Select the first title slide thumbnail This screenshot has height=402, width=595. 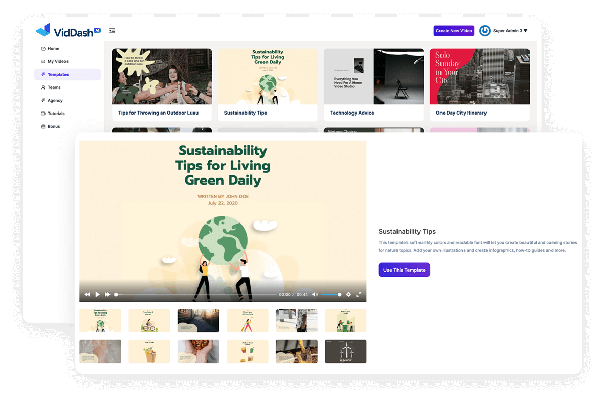[x=100, y=321]
